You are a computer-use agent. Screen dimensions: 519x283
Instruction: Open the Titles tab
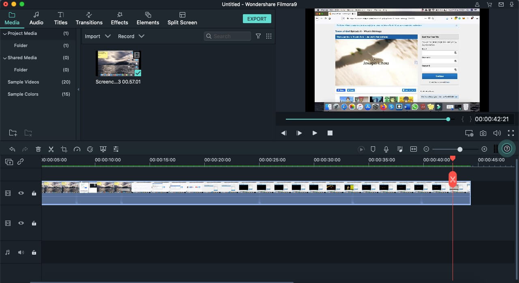[x=61, y=19]
